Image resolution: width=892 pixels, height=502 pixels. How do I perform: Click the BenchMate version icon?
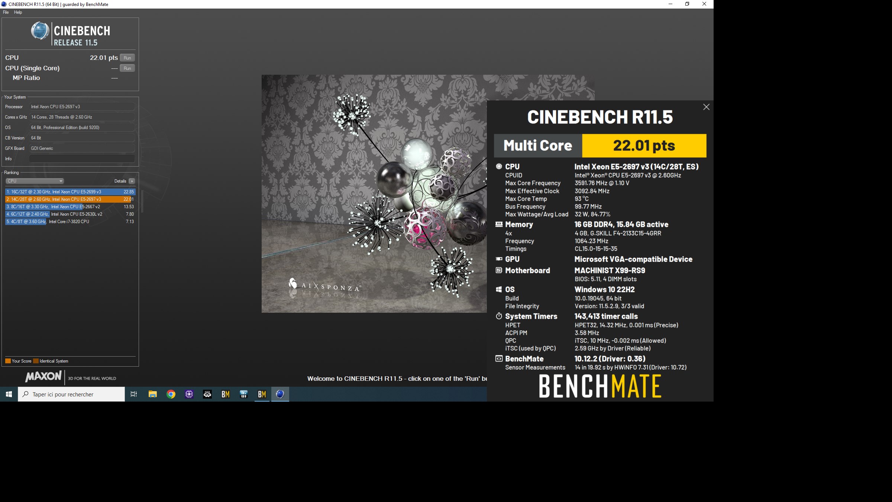499,359
